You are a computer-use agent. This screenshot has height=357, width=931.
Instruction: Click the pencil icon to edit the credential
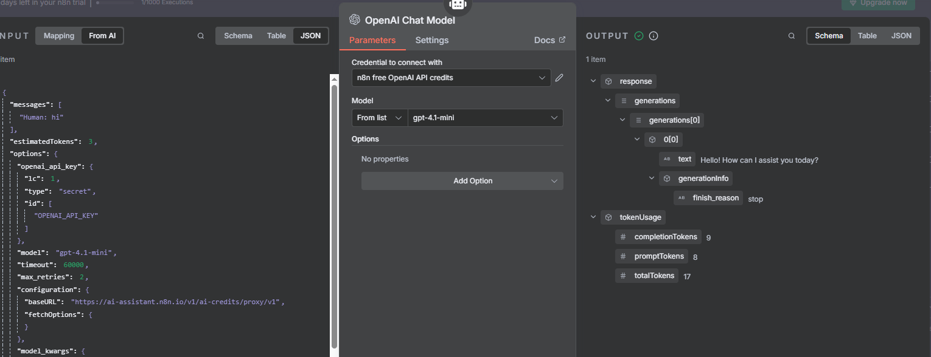[559, 78]
